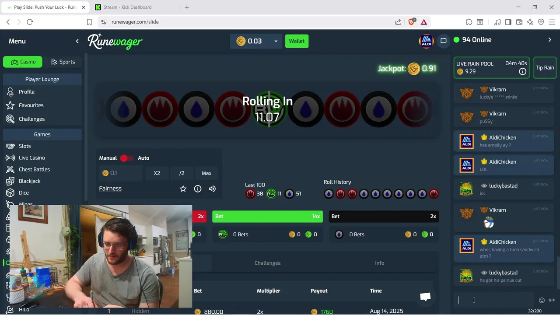Click the 94 Online indicator
560x315 pixels.
[472, 40]
